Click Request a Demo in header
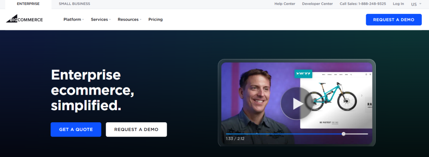This screenshot has width=429, height=157. click(394, 20)
